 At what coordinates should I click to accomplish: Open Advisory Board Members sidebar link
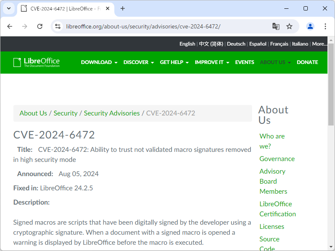pos(273,182)
